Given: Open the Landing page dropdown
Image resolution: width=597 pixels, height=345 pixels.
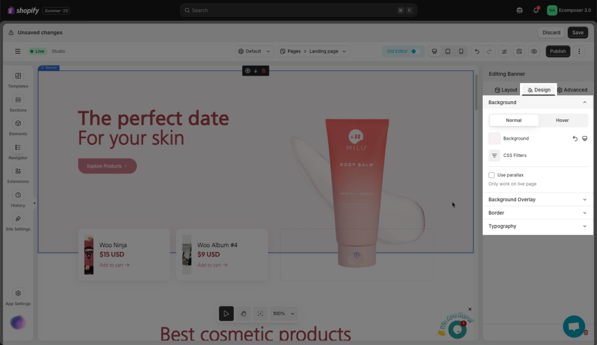Looking at the screenshot, I should [x=328, y=51].
